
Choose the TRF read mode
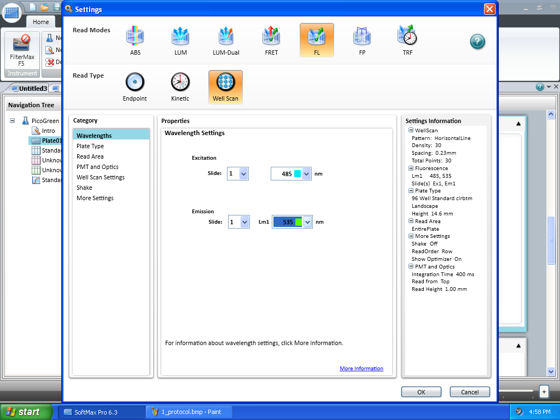(x=407, y=37)
